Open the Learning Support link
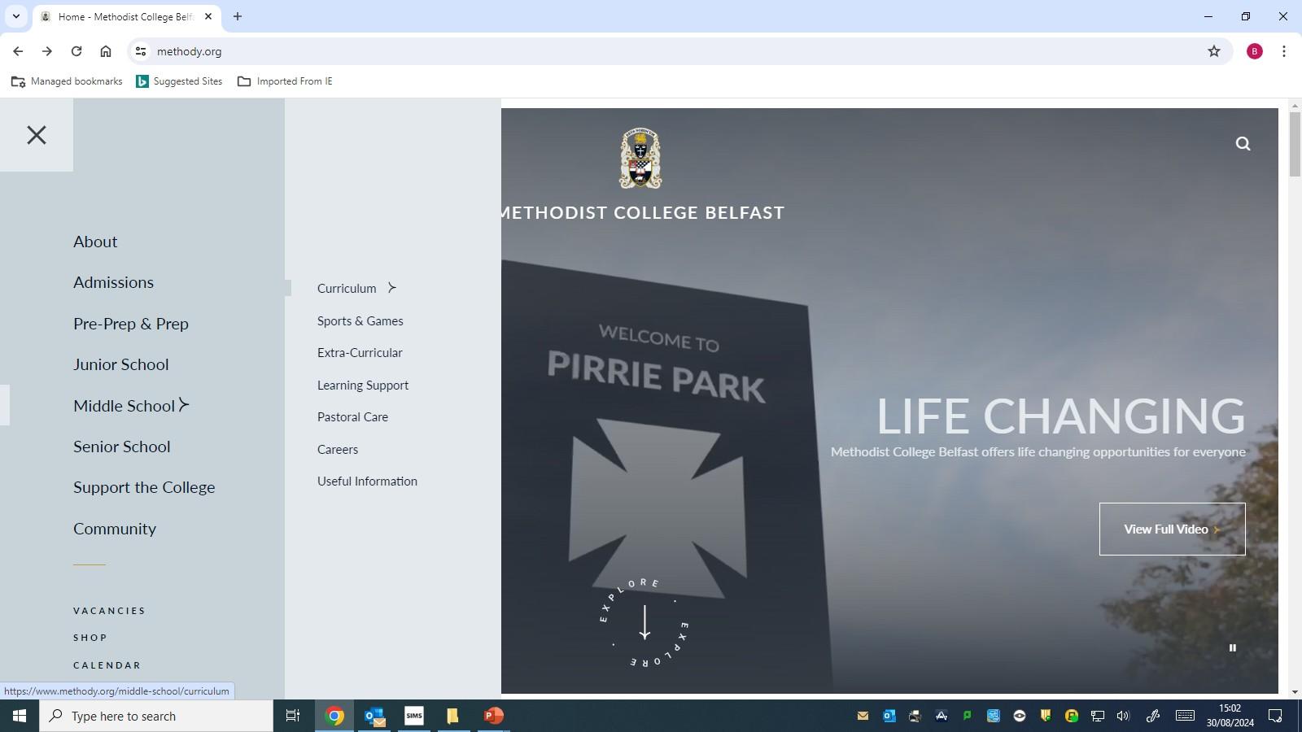This screenshot has height=732, width=1302. 363,386
